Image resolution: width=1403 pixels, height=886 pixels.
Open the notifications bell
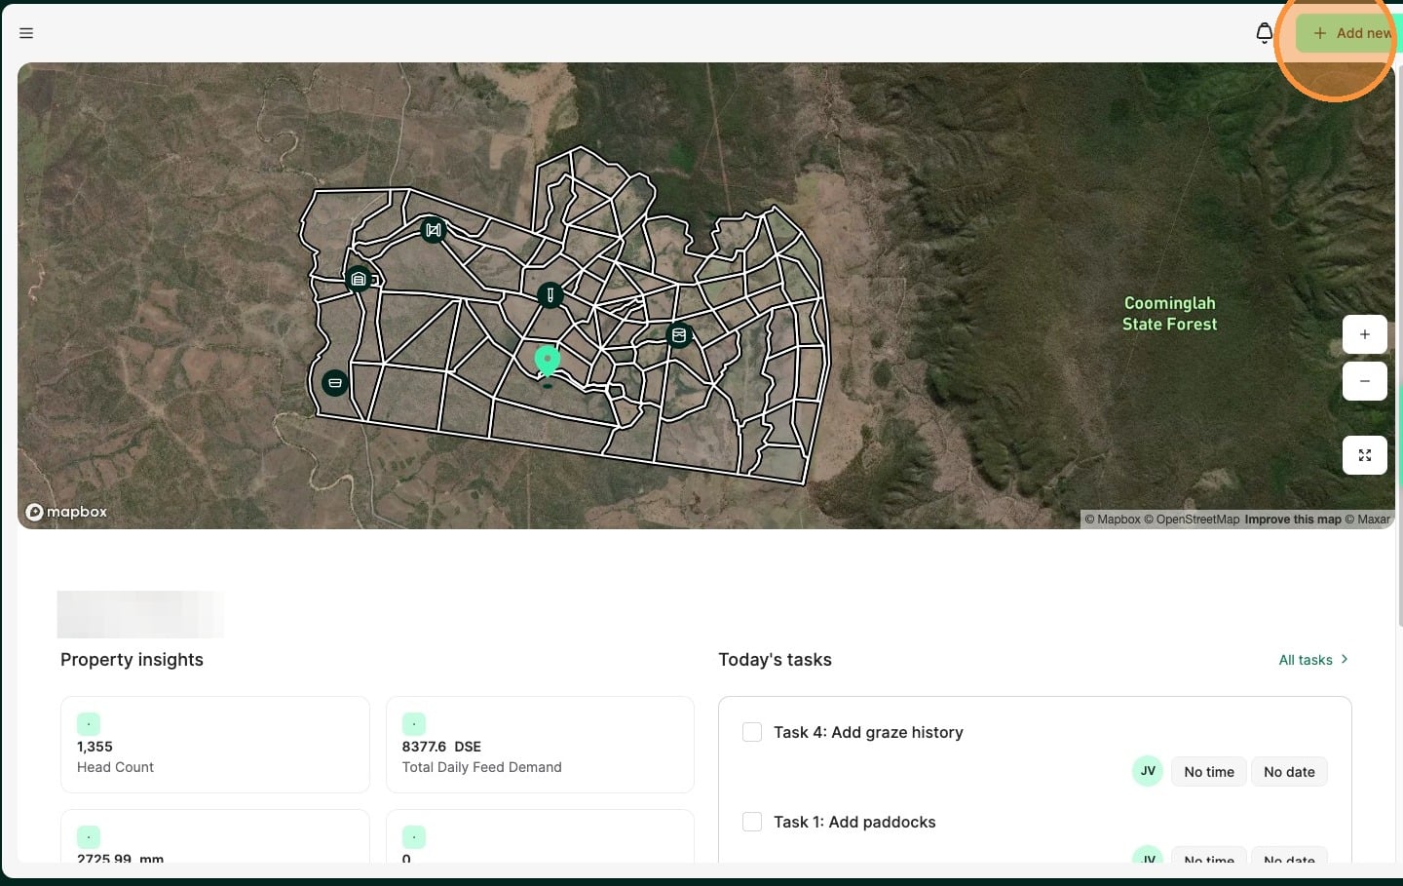(1264, 33)
